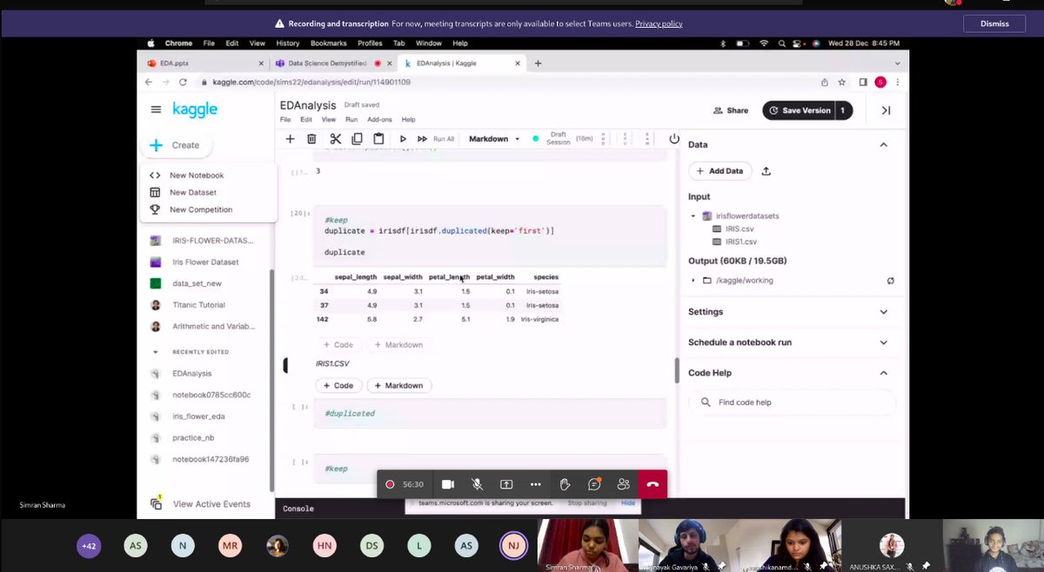Expand the Settings section
Viewport: 1044px width, 572px height.
[884, 311]
